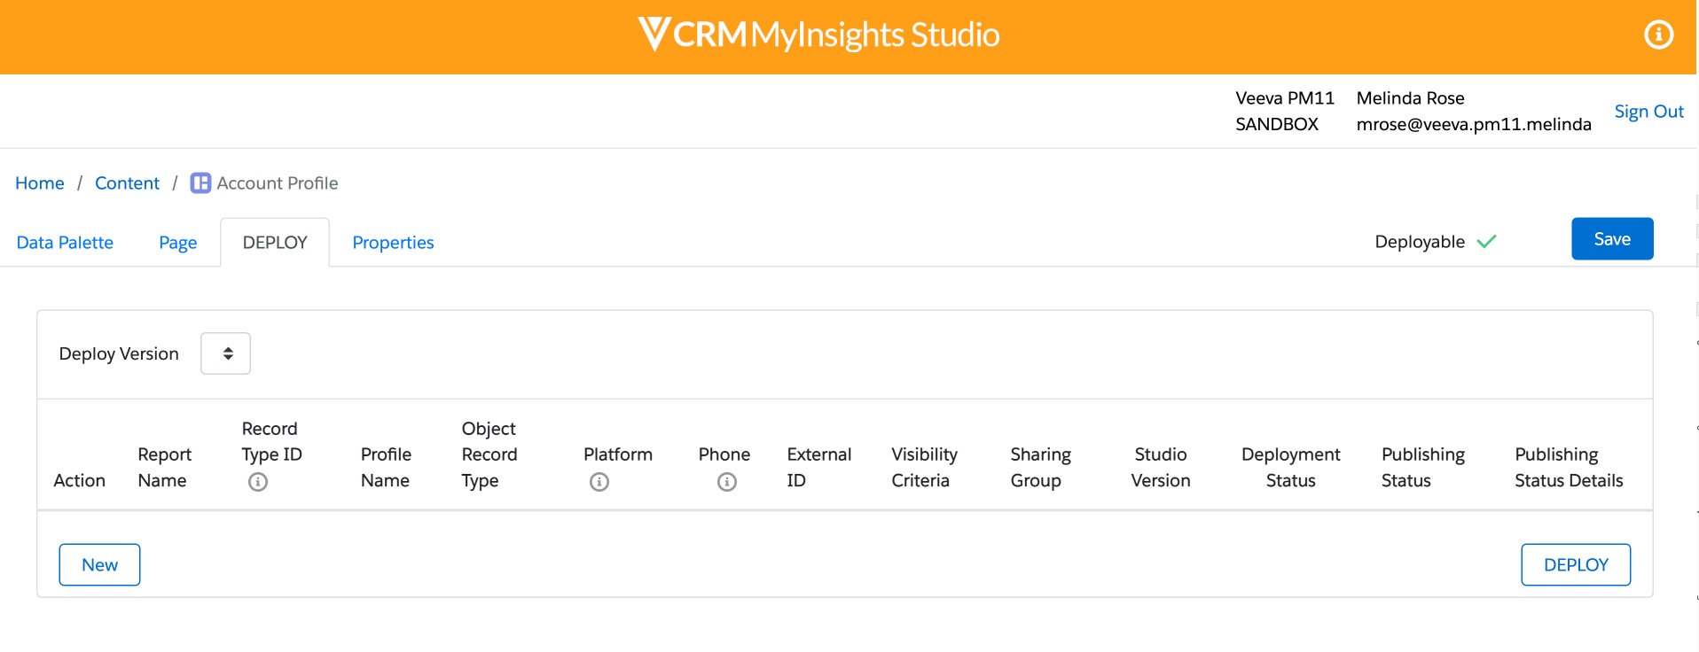The width and height of the screenshot is (1699, 652).
Task: Navigate to Home breadcrumb link
Action: (40, 183)
